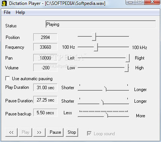Click the High volume label
Screen dimensions: 161x142
[x=139, y=68]
